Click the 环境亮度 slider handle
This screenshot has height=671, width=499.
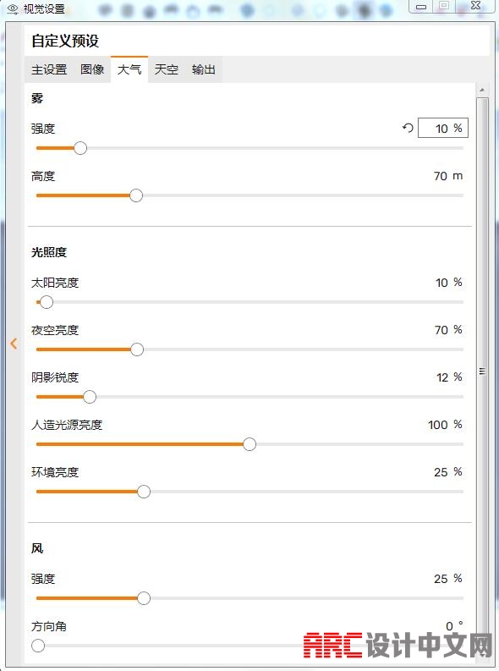pyautogui.click(x=144, y=492)
